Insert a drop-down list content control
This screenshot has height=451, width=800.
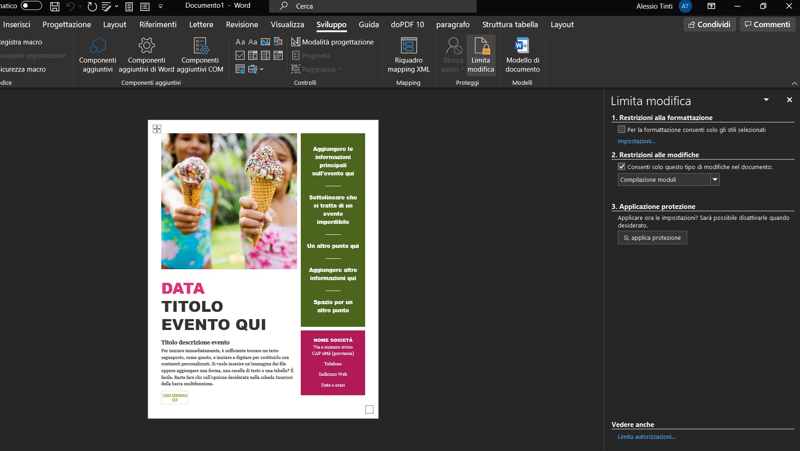pyautogui.click(x=265, y=56)
